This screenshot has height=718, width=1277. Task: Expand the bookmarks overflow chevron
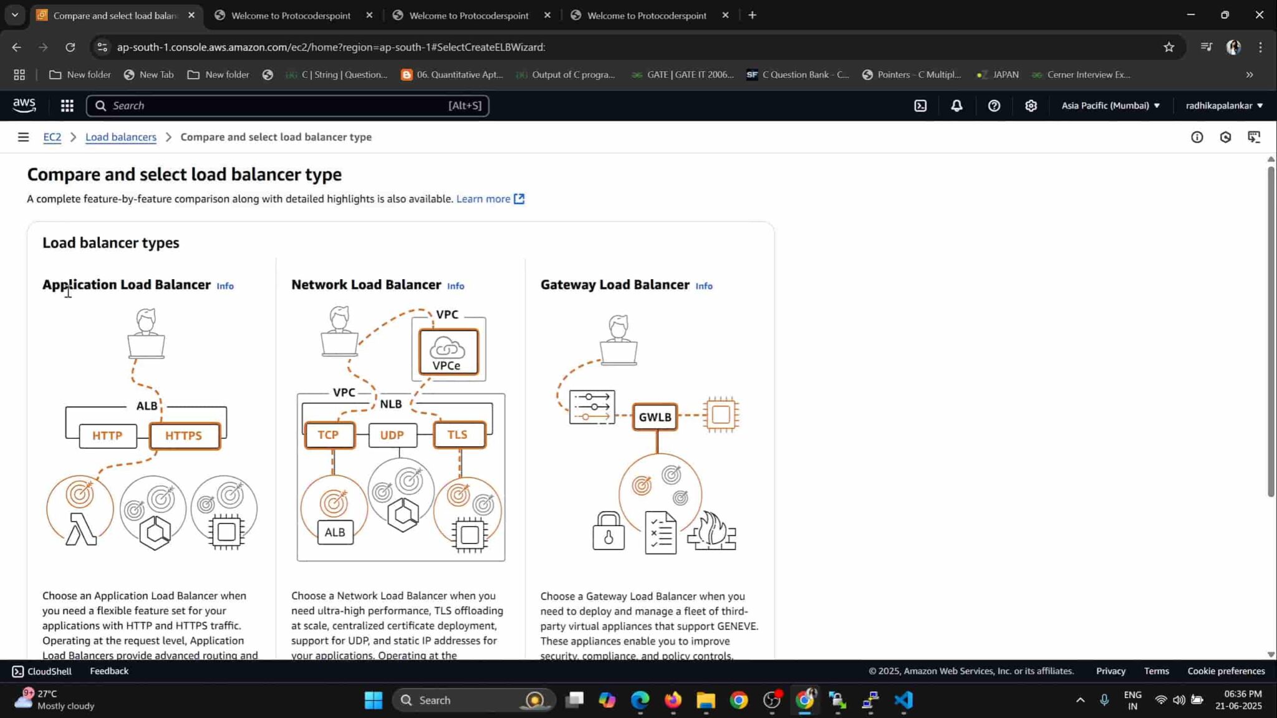[x=1250, y=74]
